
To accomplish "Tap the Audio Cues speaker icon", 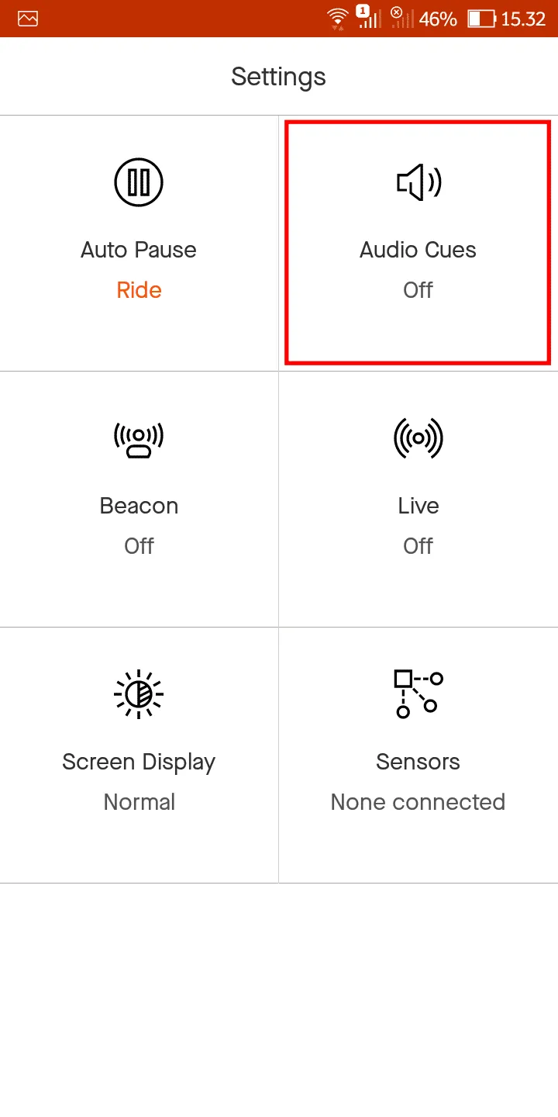I will 418,182.
